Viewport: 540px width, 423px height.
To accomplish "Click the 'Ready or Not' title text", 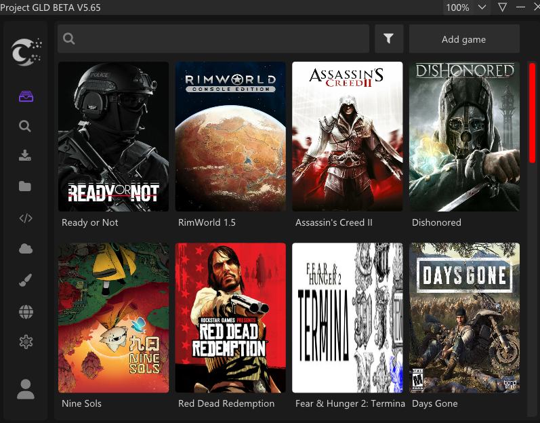I will (x=89, y=222).
